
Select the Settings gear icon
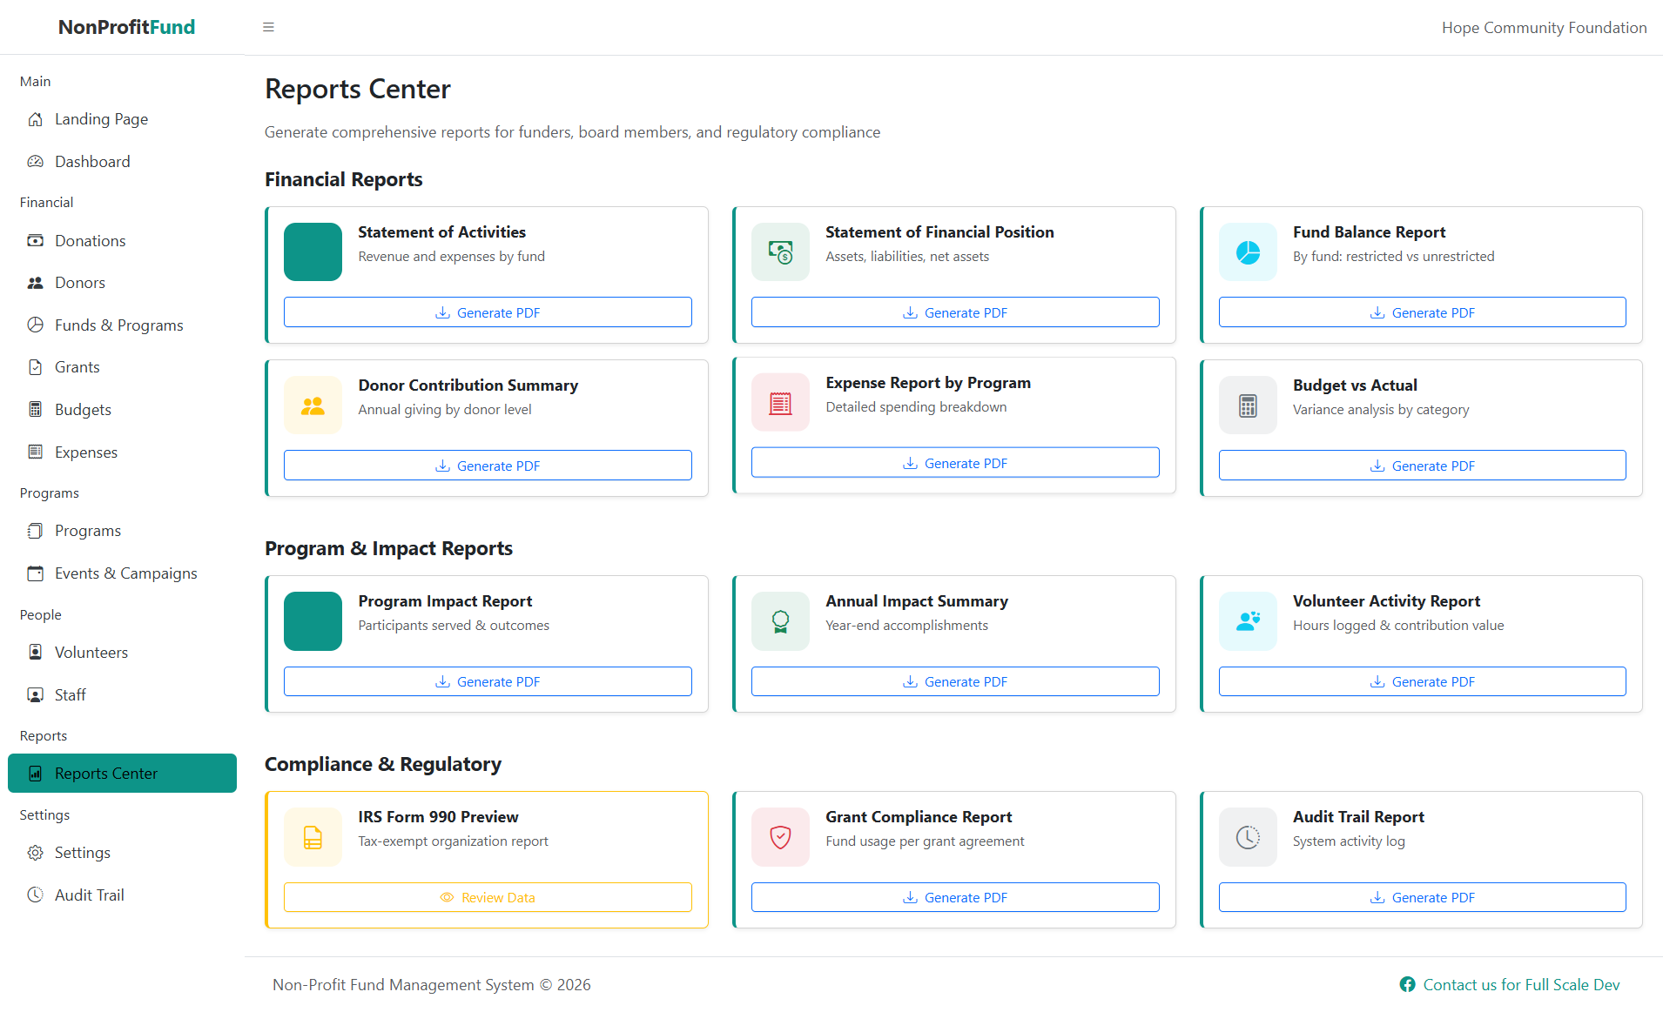click(x=35, y=852)
